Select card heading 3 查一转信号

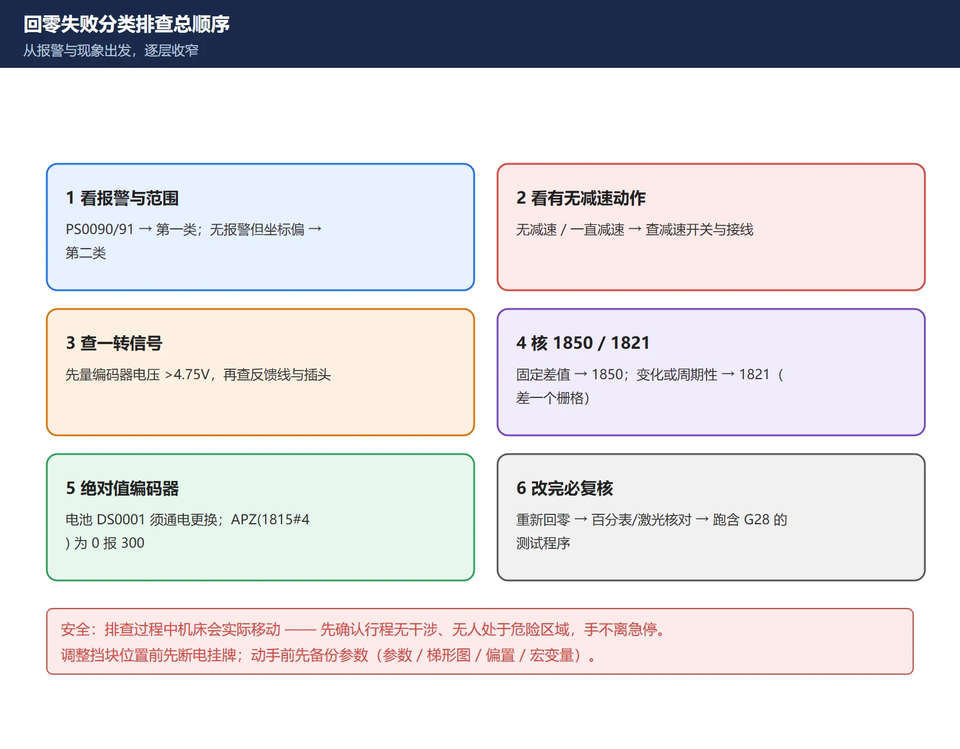pos(114,343)
